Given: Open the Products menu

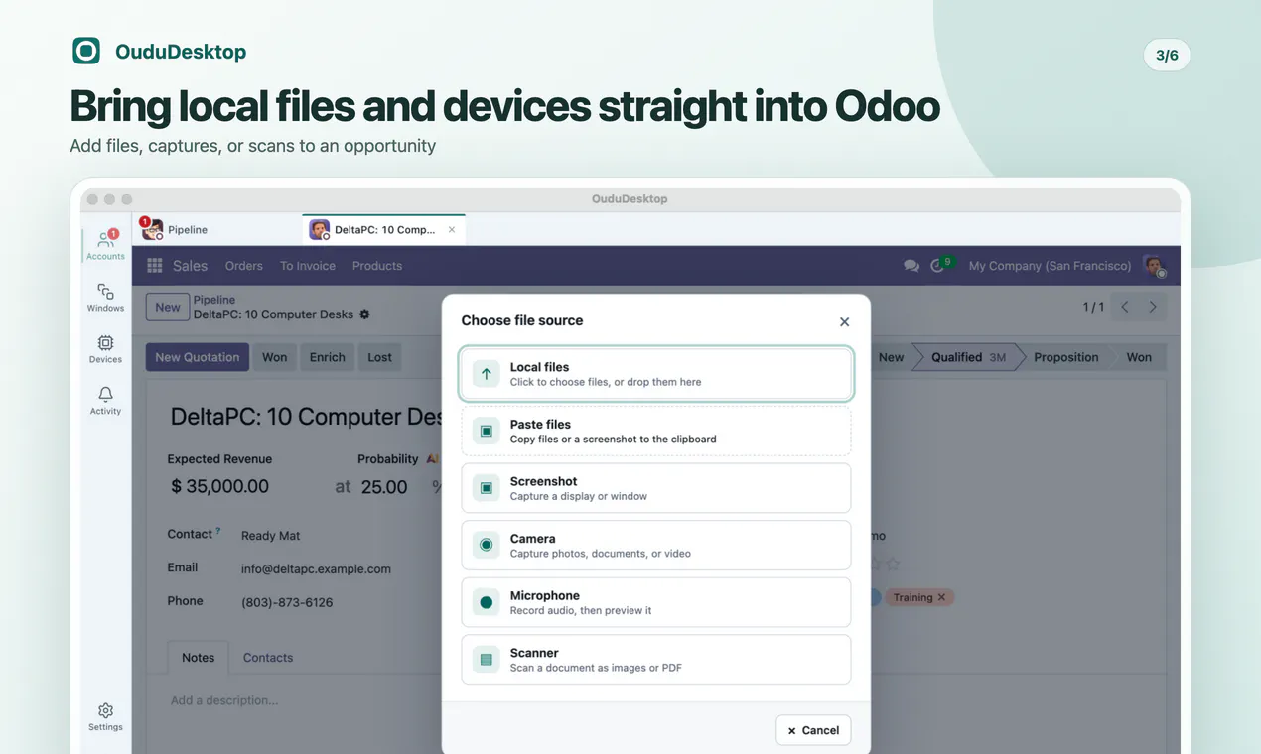Looking at the screenshot, I should click(x=377, y=266).
